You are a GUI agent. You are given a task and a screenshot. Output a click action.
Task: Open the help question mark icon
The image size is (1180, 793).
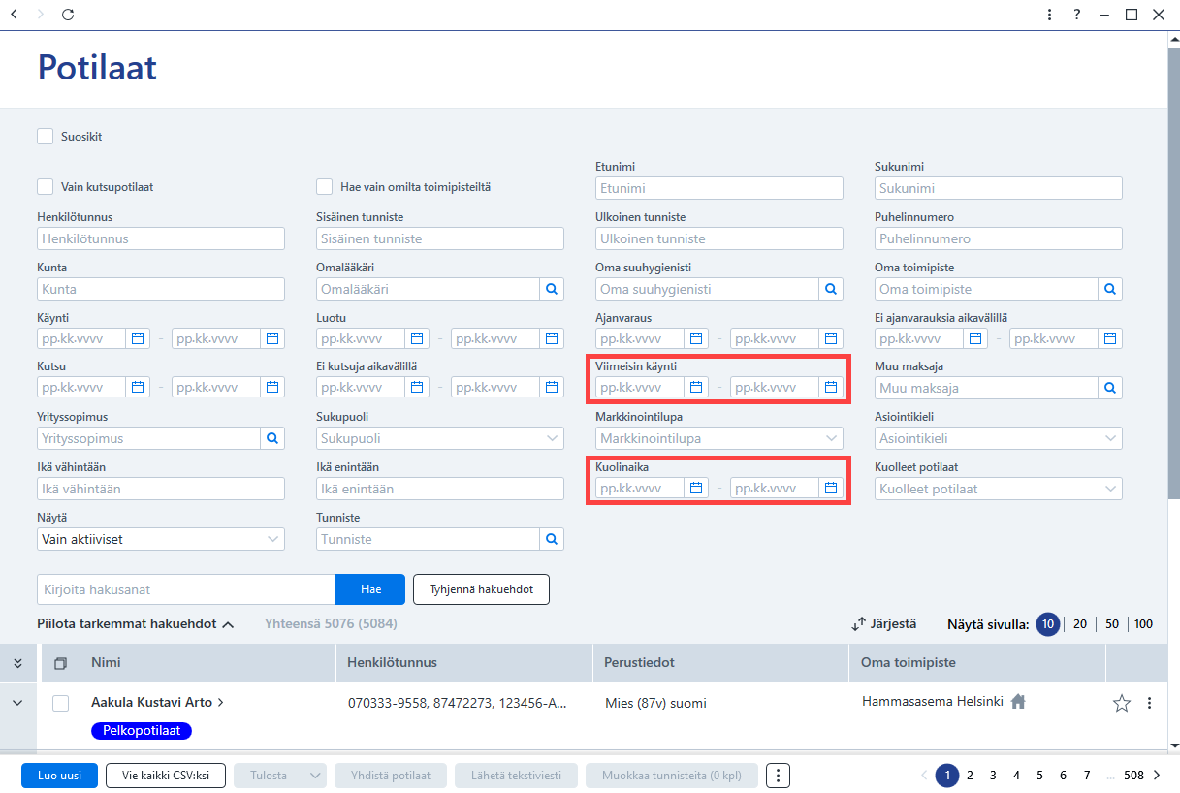(1076, 15)
